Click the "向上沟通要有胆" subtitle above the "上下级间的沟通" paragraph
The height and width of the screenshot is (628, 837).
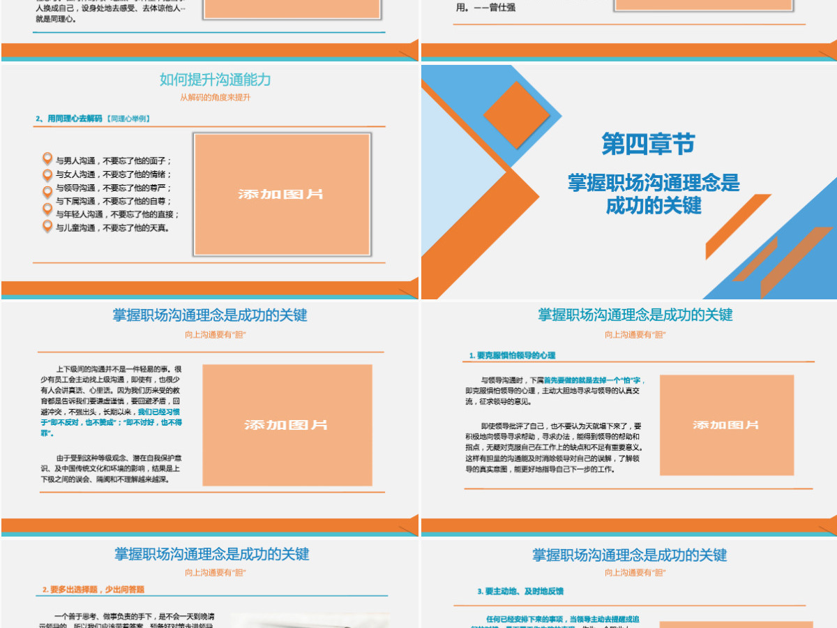[216, 335]
